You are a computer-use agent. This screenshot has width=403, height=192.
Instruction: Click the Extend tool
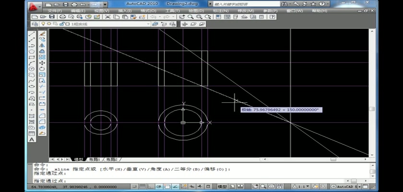(x=42, y=92)
